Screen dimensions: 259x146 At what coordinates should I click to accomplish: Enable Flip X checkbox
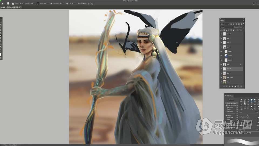pos(241,117)
